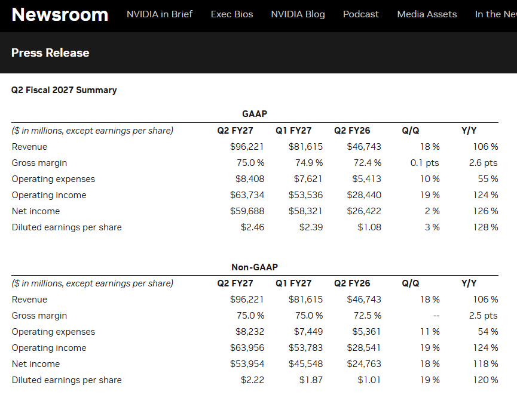Image resolution: width=517 pixels, height=398 pixels.
Task: Select GAAP operating income $63,734
Action: [x=247, y=195]
